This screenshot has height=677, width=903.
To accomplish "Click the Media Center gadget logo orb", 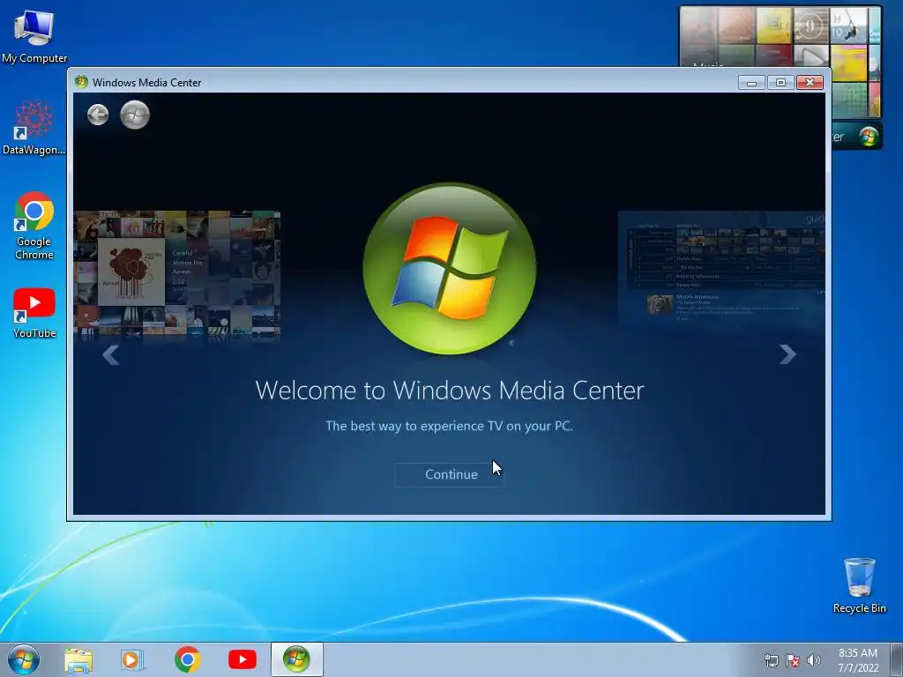I will (x=869, y=137).
